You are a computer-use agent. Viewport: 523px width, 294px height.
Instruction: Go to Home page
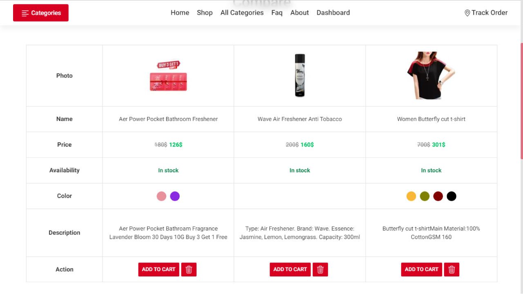coord(180,13)
